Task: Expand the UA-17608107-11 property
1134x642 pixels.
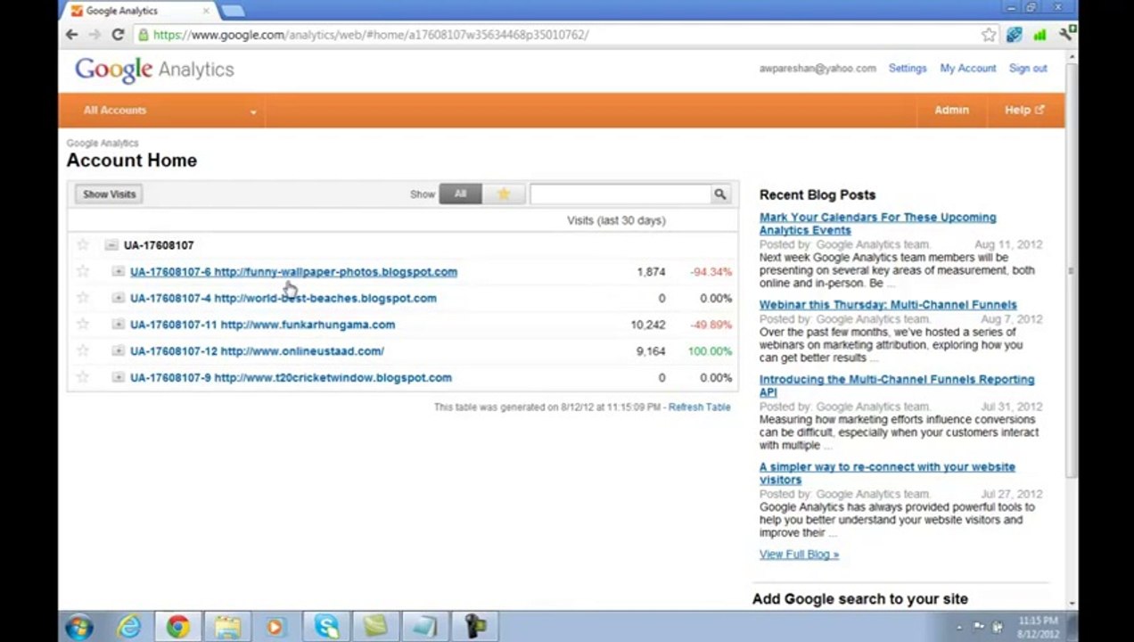Action: coord(119,325)
